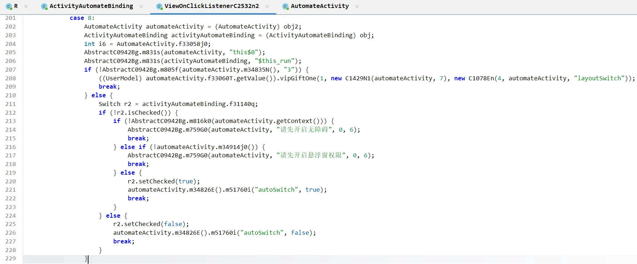The height and width of the screenshot is (264, 637).
Task: Click the C1078En constructor name
Action: point(481,78)
